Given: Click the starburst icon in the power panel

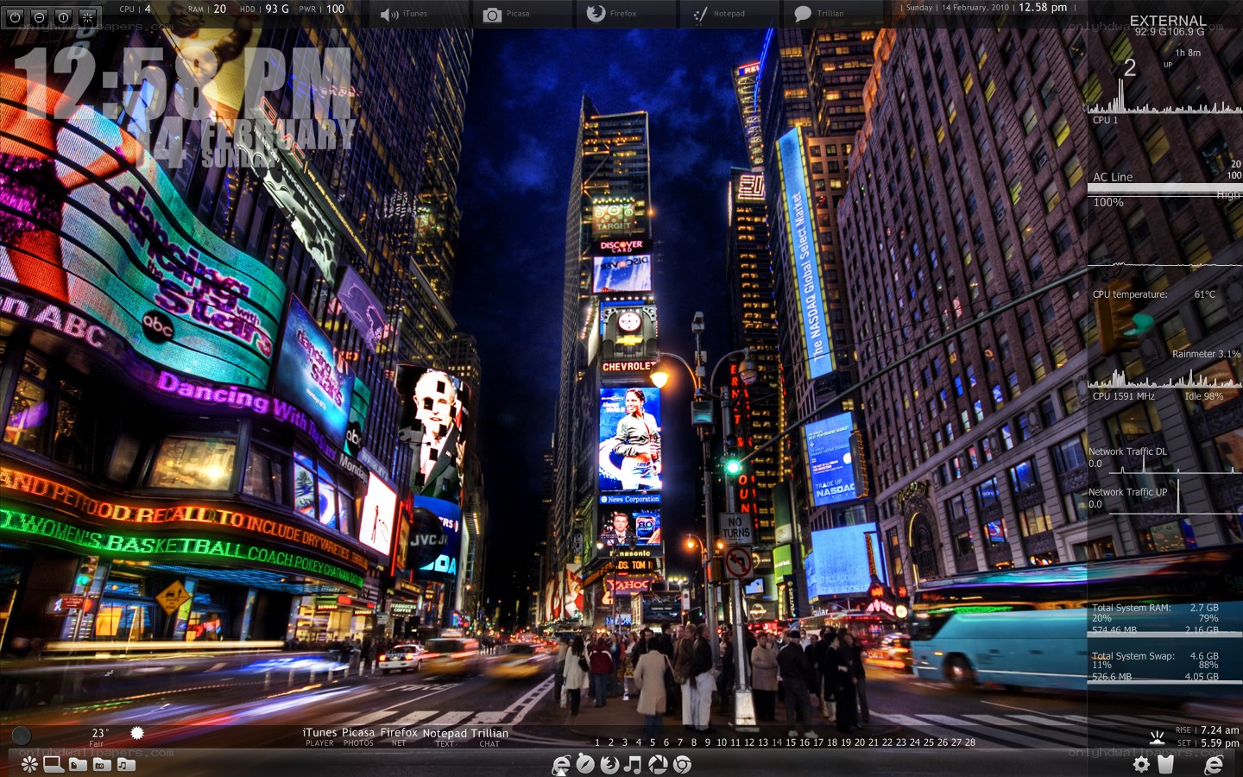Looking at the screenshot, I should (87, 16).
